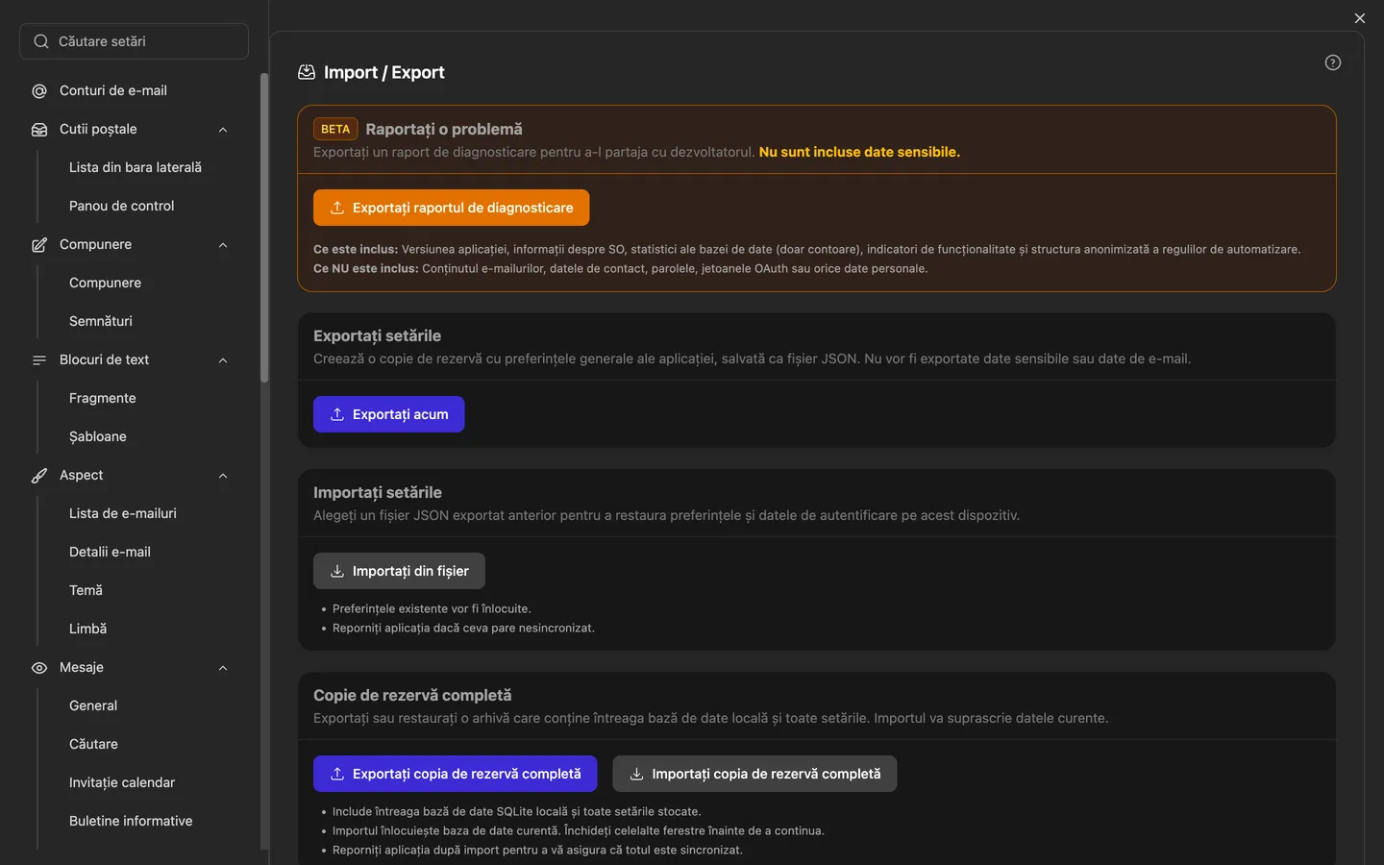
Task: Select Lista de e-mailuri settings
Action: 123,513
